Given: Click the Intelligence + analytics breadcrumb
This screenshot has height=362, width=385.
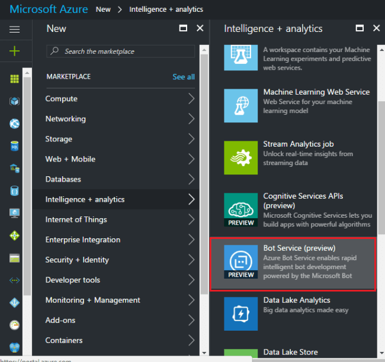Looking at the screenshot, I should (166, 9).
